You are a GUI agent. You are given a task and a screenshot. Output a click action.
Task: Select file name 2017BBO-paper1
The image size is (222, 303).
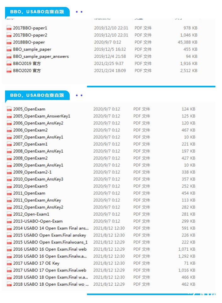pyautogui.click(x=30, y=28)
